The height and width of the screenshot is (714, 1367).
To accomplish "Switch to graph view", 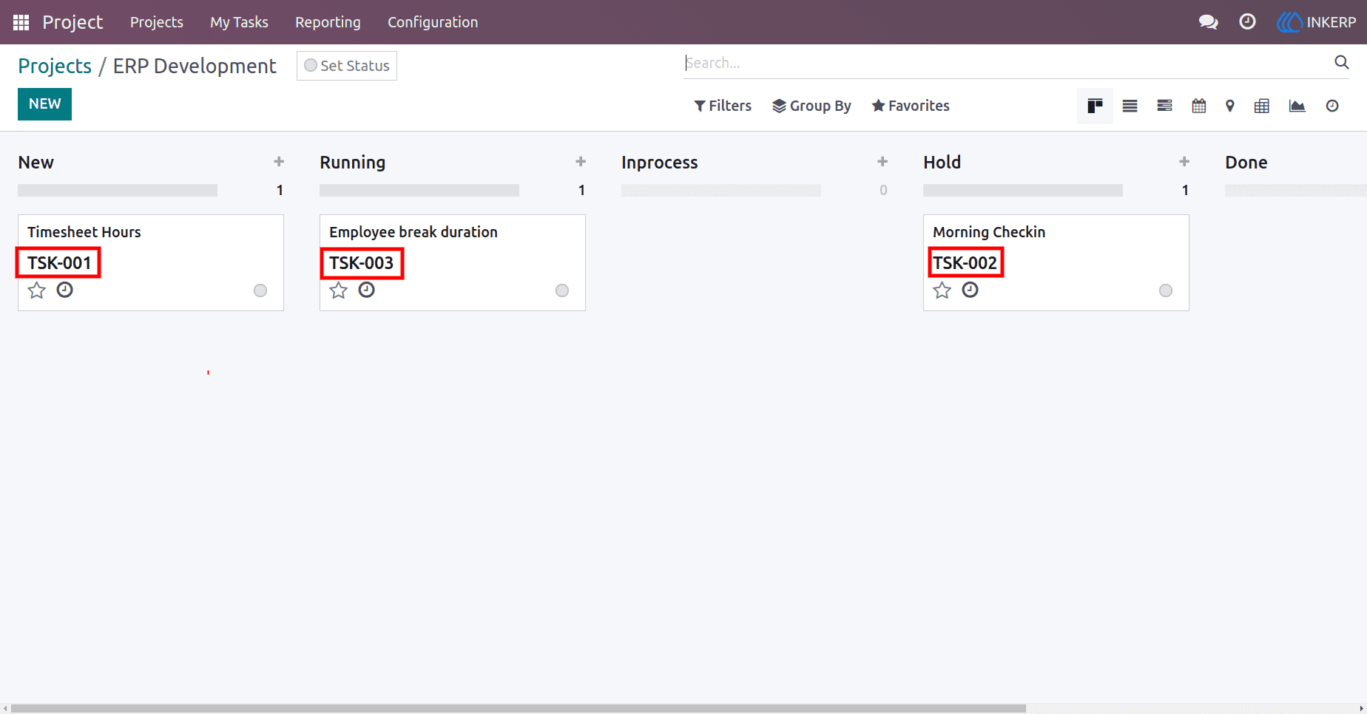I will [x=1297, y=106].
